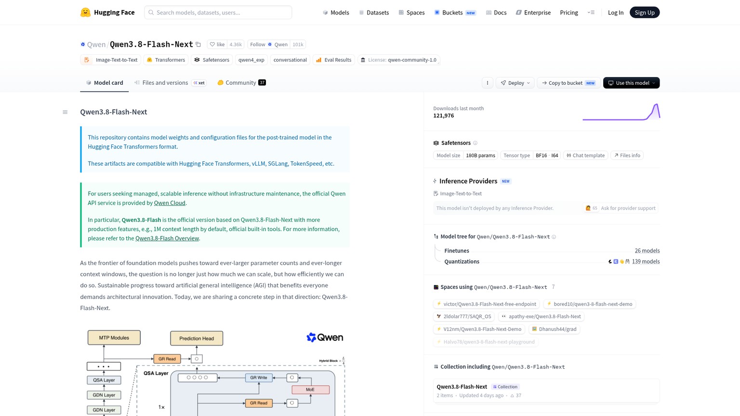
Task: Open Spaces in top navigation
Action: [411, 13]
